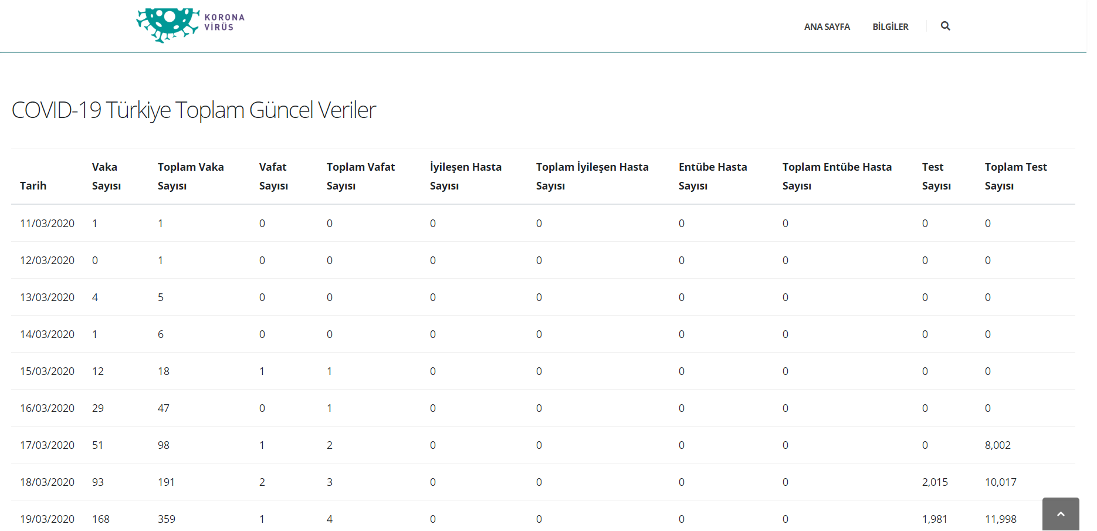
Task: Click the Tarih column header
Action: click(x=33, y=185)
